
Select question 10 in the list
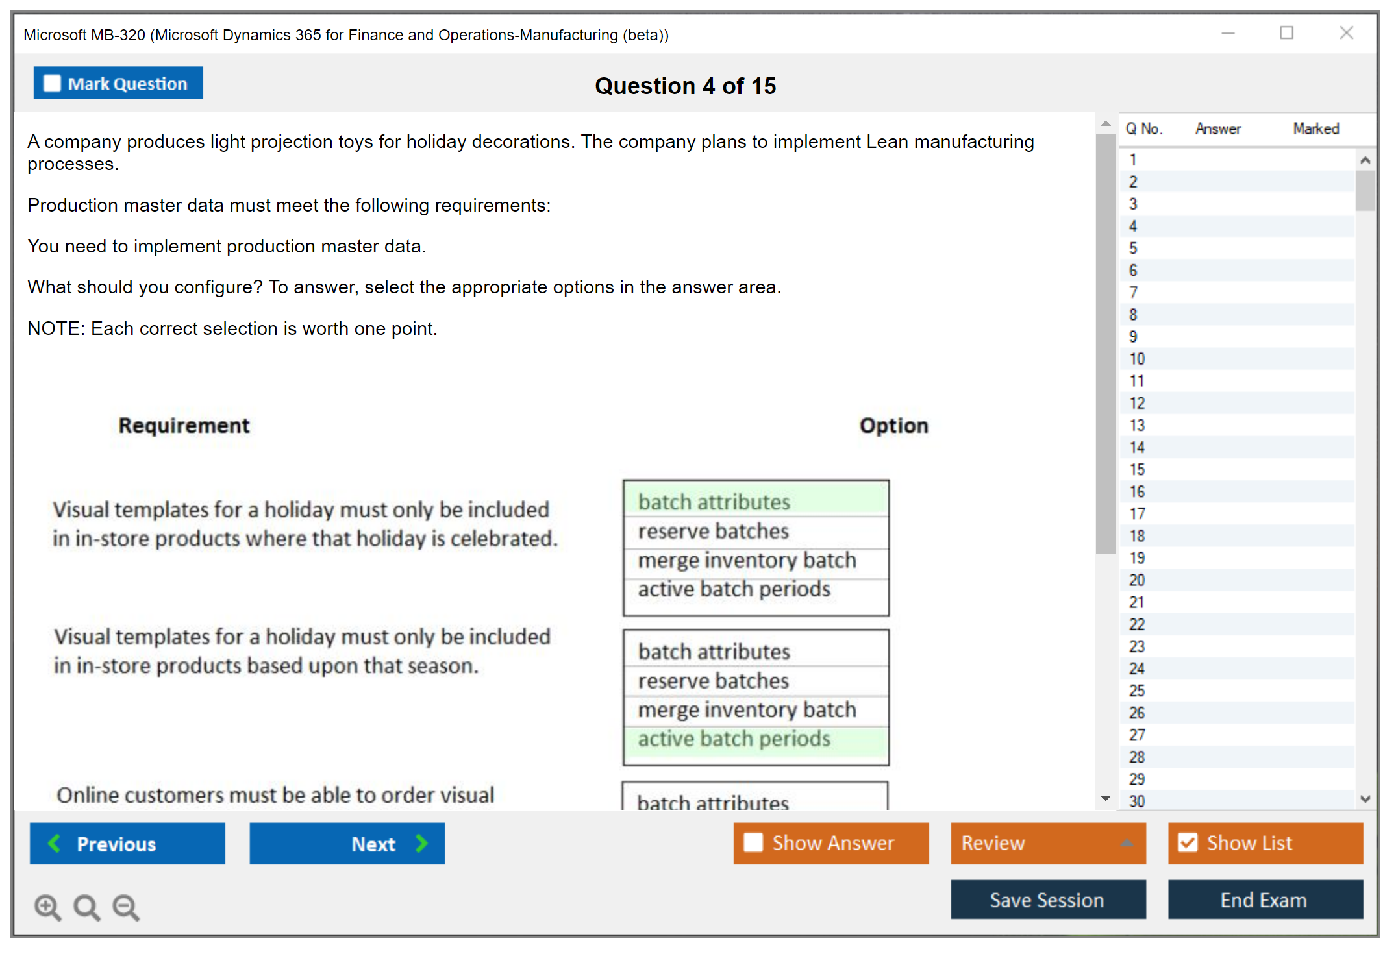[x=1137, y=359]
